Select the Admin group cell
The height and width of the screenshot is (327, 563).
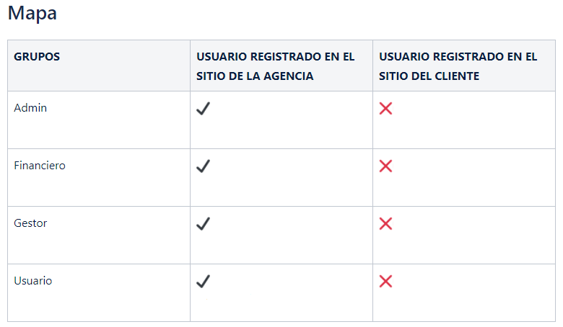coord(99,120)
